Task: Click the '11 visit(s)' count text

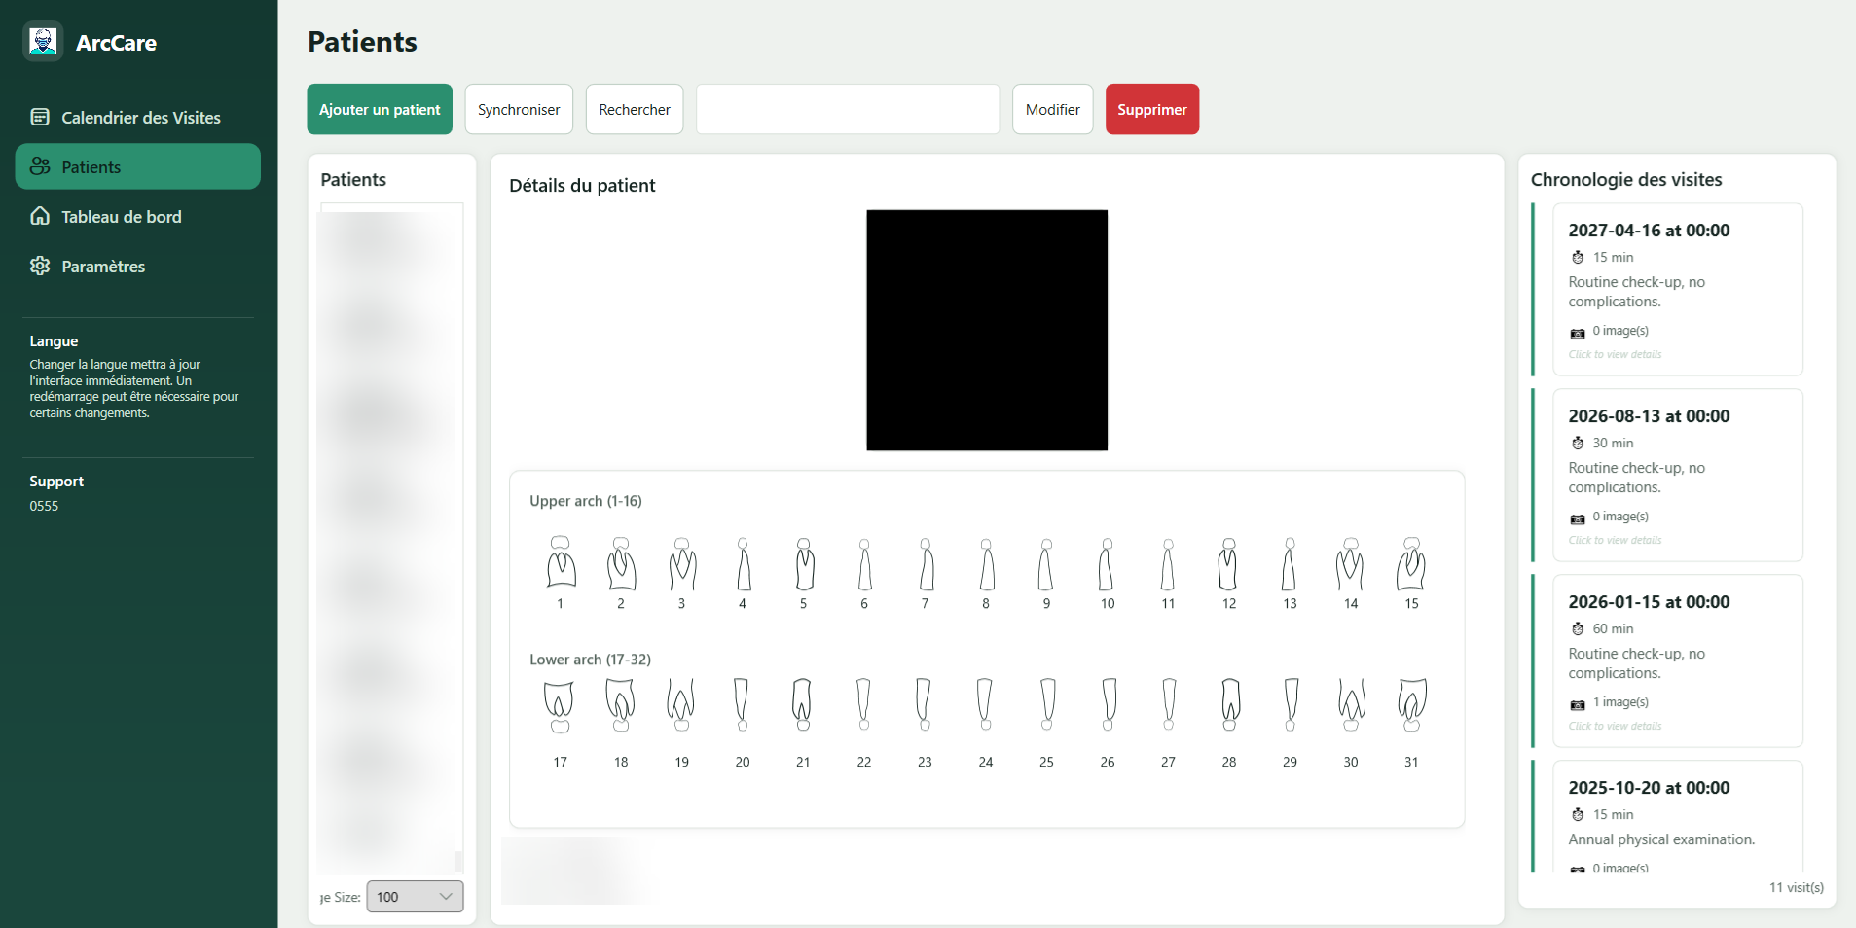Action: click(1796, 887)
